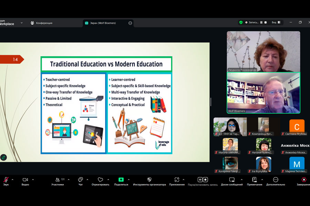Select Maryna Lekholet participant tile
Screen dimensions: 310x206
pos(230,146)
